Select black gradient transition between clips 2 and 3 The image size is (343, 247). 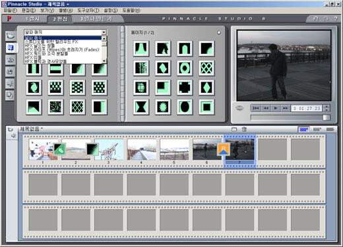click(x=92, y=150)
